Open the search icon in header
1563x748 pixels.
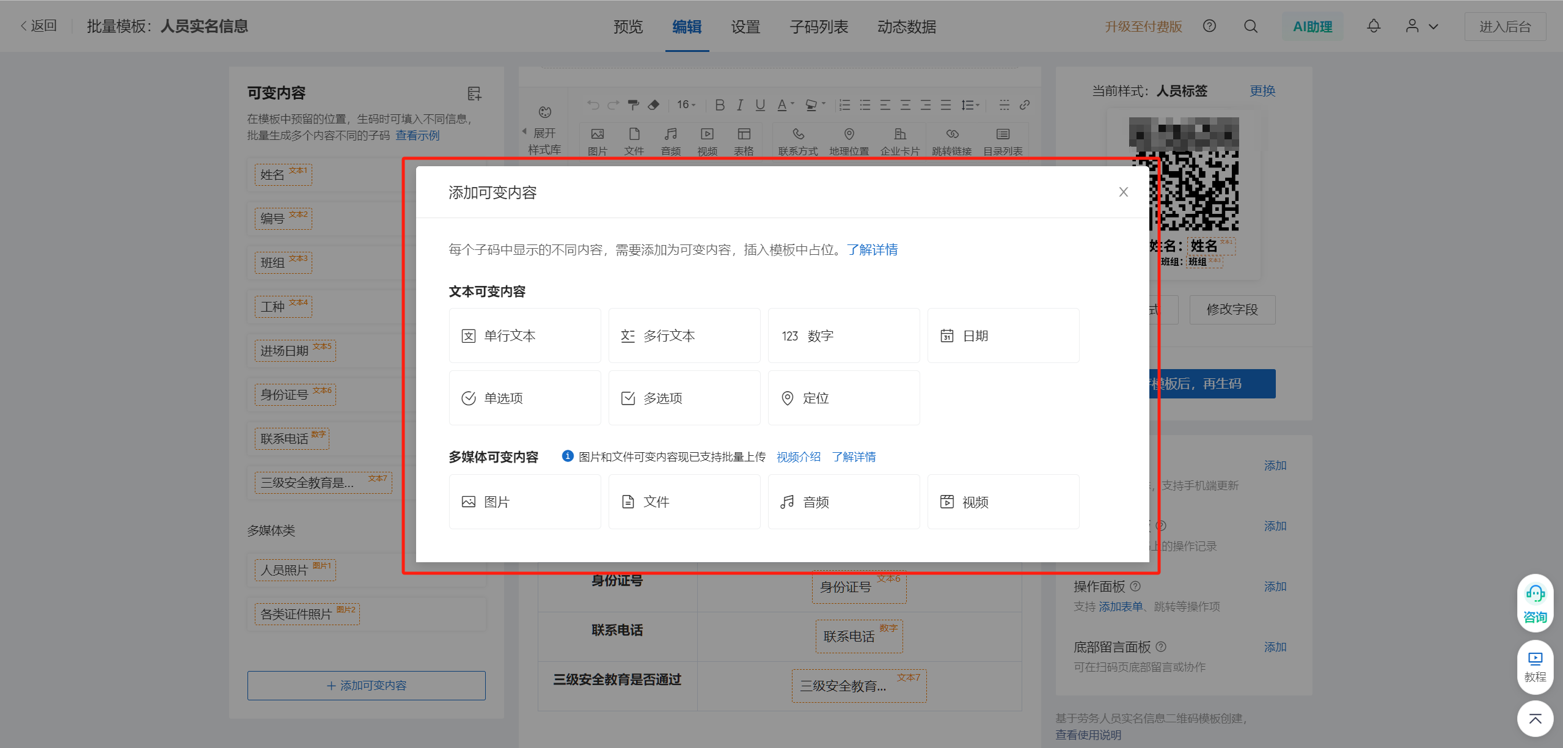click(x=1251, y=26)
